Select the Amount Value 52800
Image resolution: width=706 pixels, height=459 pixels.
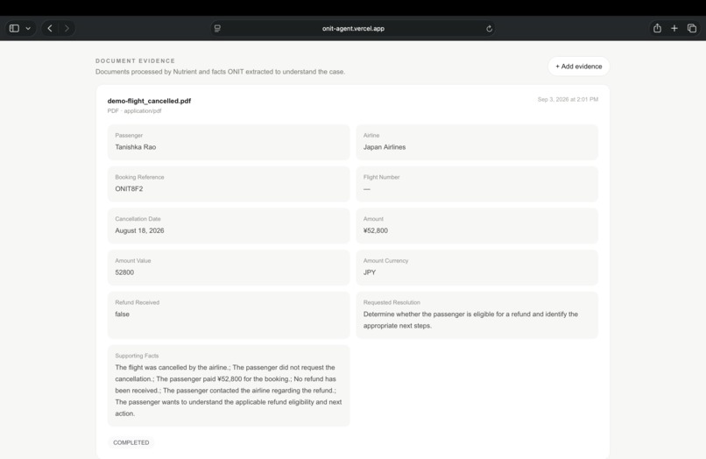[124, 272]
